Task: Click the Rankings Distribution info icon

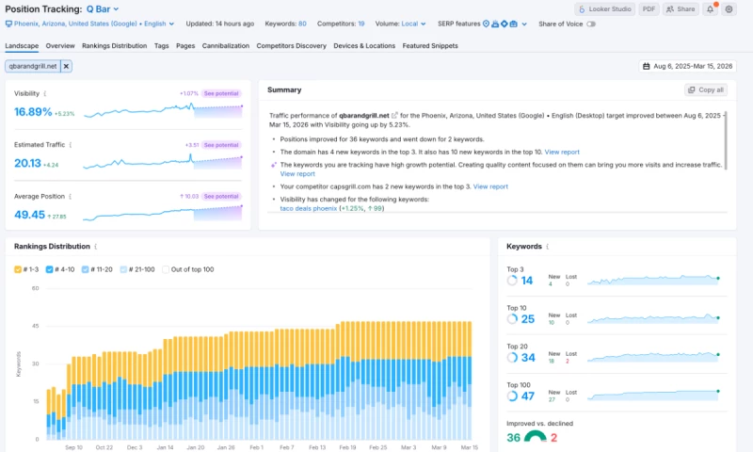Action: click(95, 246)
